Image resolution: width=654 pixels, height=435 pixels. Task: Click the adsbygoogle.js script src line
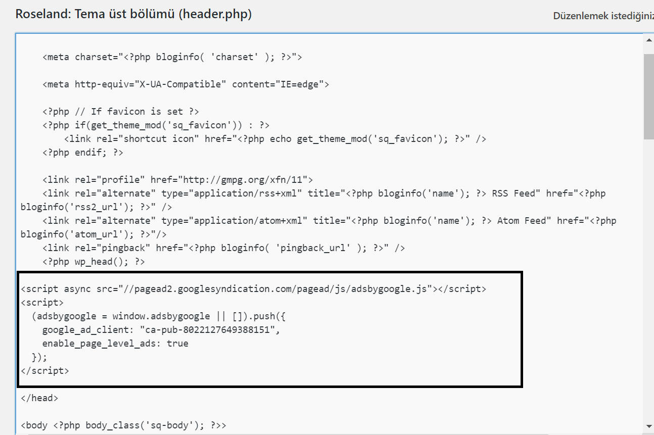pyautogui.click(x=253, y=289)
